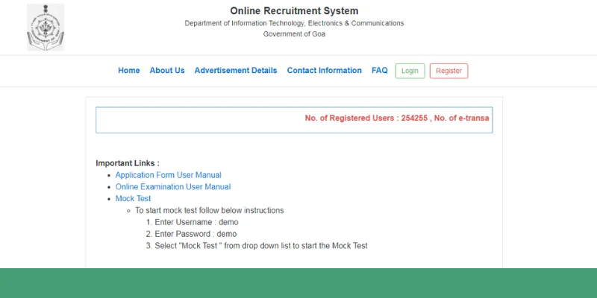Click the Government of Goa header text
Screen dimensions: 597x298
click(x=294, y=34)
